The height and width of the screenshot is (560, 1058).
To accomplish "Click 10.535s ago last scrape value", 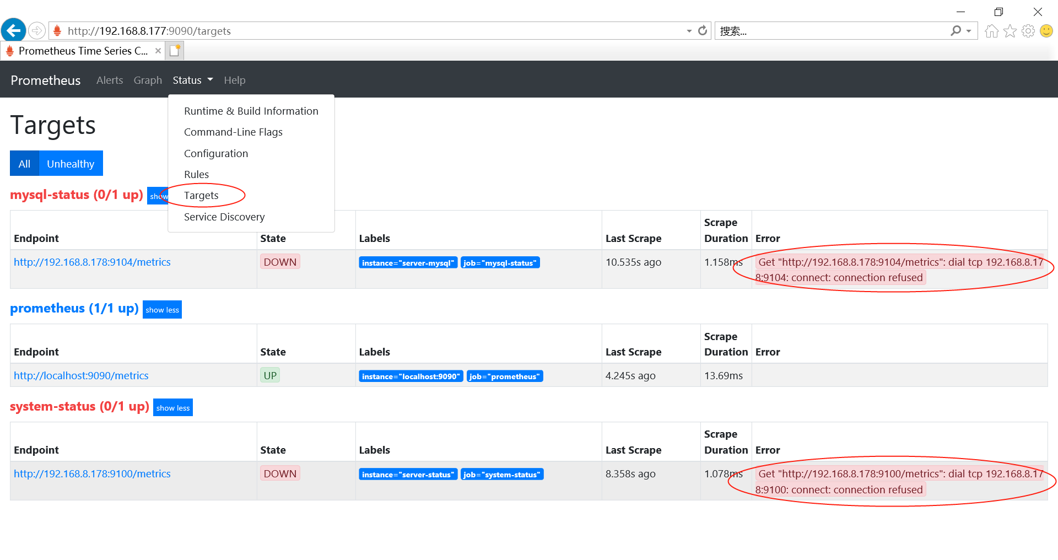I will tap(633, 262).
